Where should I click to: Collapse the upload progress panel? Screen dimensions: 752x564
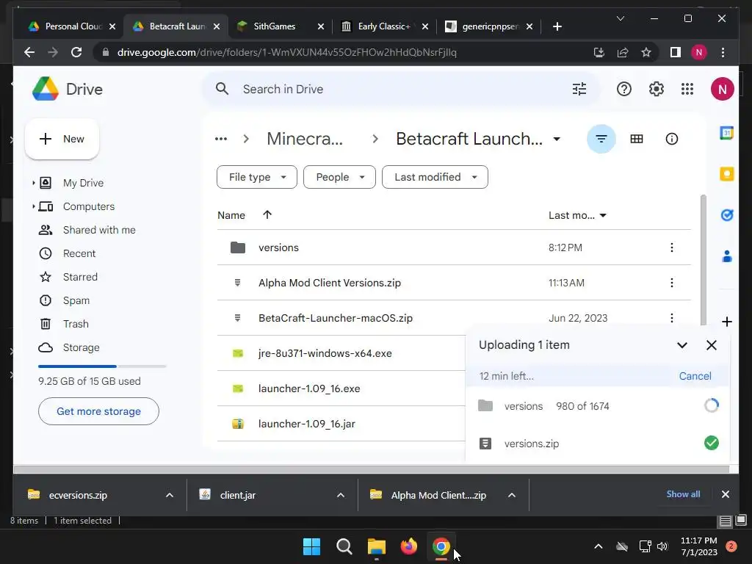tap(682, 345)
